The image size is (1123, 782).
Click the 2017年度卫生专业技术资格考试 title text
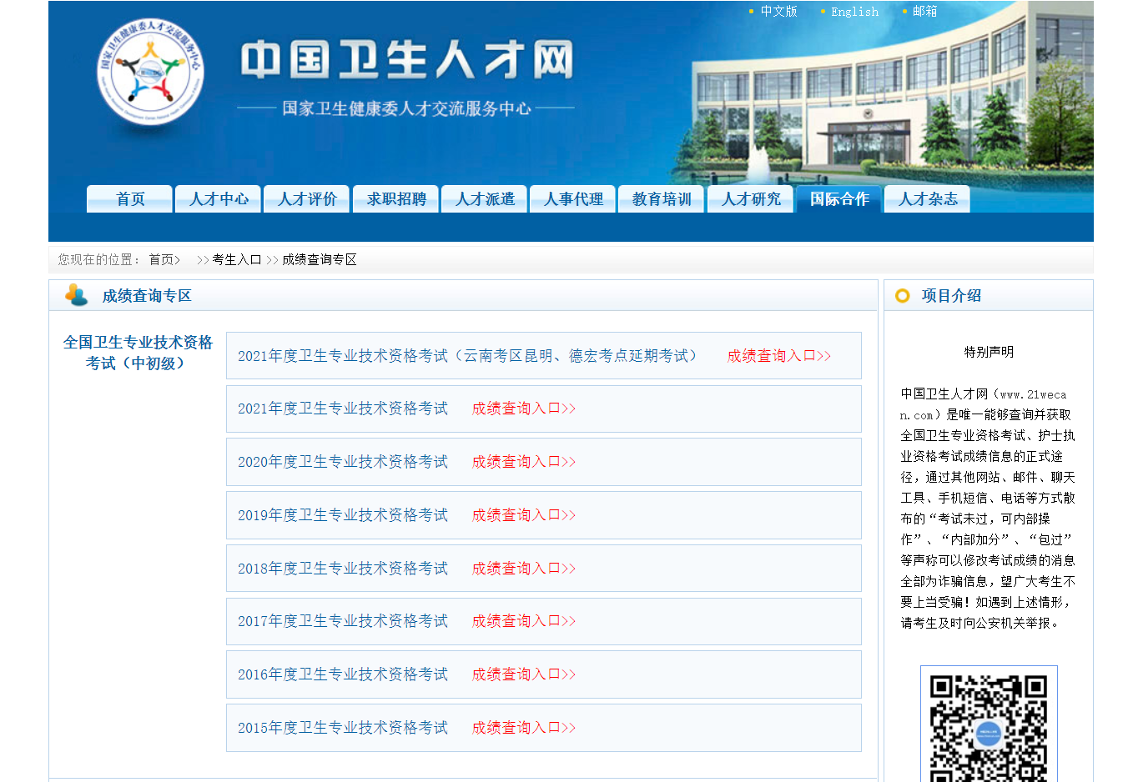343,621
